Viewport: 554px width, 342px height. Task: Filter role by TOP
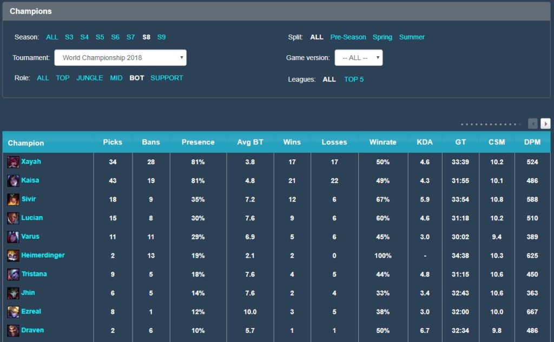tap(63, 78)
